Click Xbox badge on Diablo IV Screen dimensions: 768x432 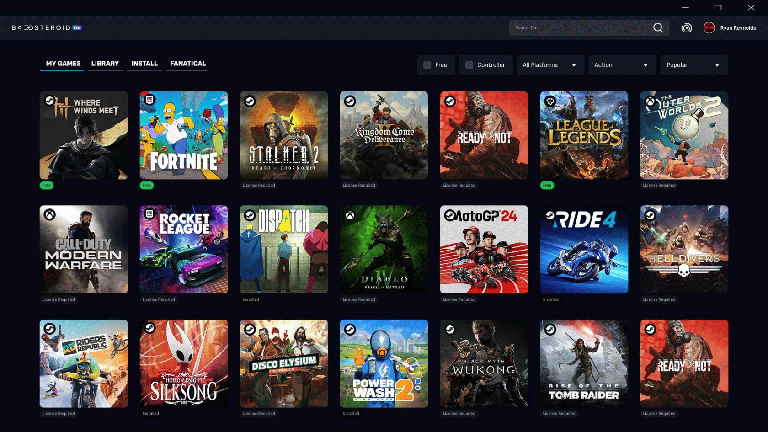350,215
